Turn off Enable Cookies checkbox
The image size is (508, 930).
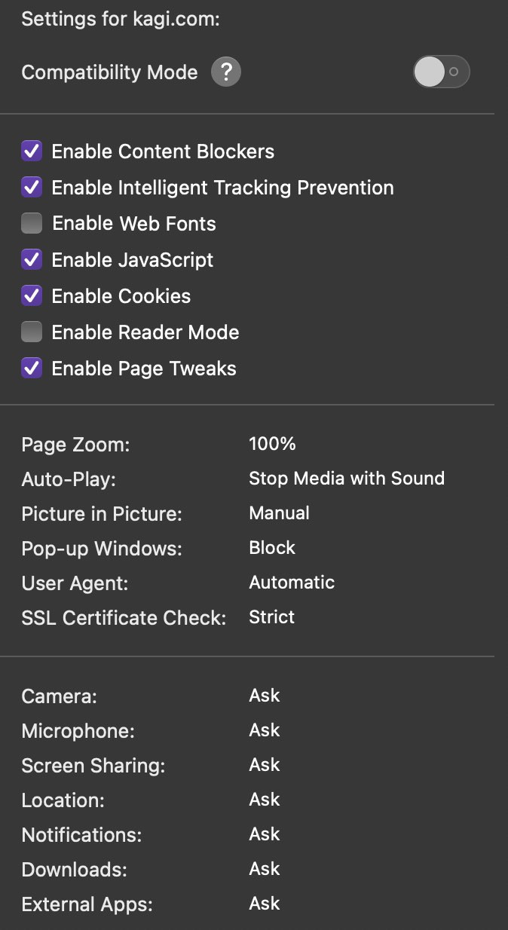tap(32, 296)
